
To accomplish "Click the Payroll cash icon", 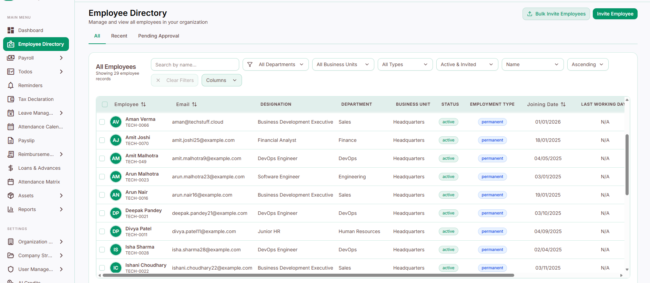I will 11,58.
